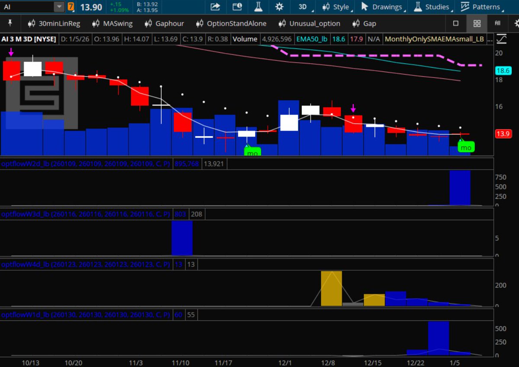This screenshot has width=519, height=367.
Task: Click the volume value 4,926,596
Action: coord(277,39)
